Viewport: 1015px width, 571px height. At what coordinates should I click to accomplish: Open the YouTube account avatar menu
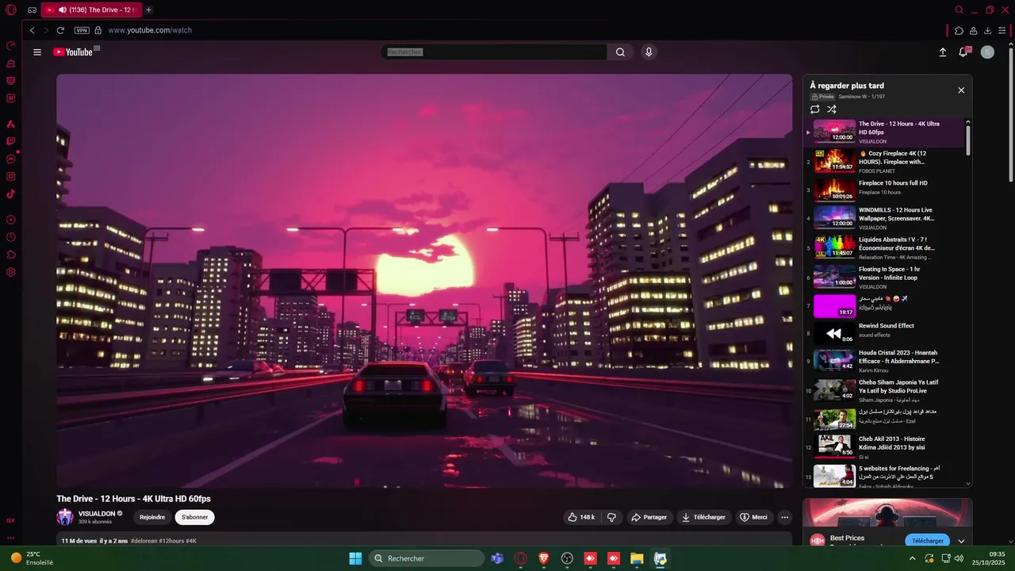(x=987, y=52)
